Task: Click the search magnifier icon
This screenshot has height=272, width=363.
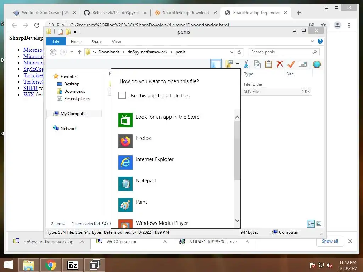Action: tap(314, 52)
